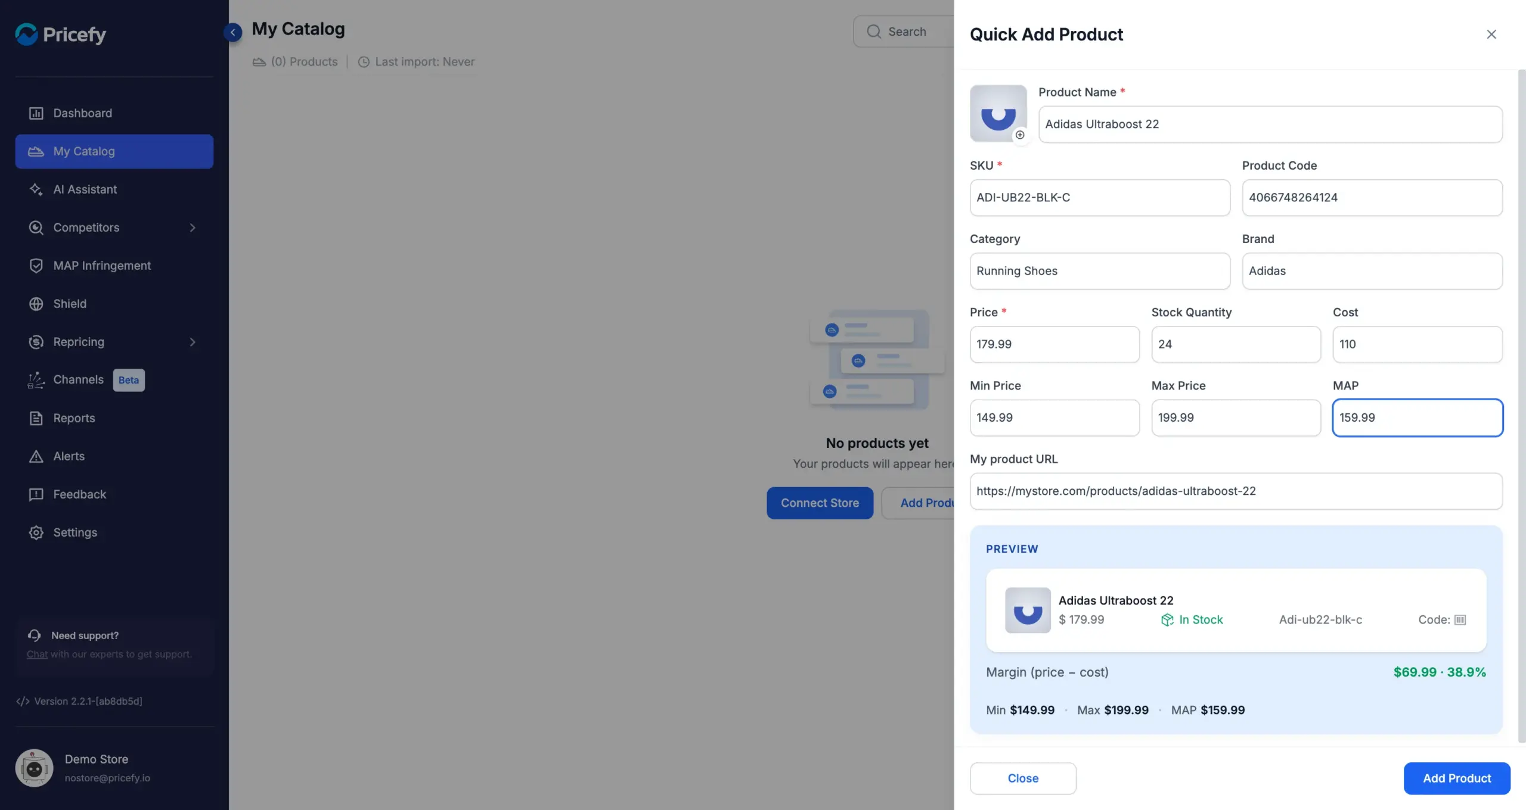Image resolution: width=1526 pixels, height=810 pixels.
Task: Click the Version 2.2.1-[ab8db5d] text
Action: point(88,701)
